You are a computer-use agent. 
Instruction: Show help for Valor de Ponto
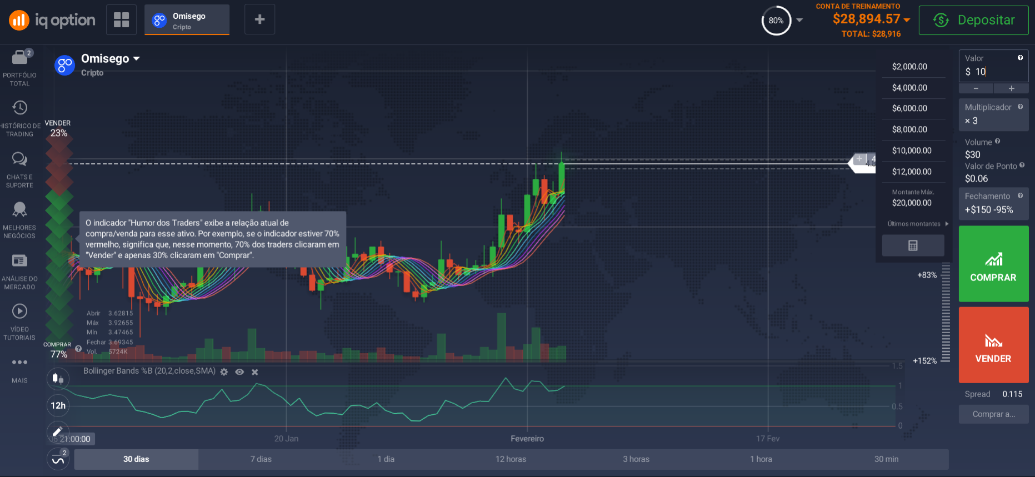1022,165
